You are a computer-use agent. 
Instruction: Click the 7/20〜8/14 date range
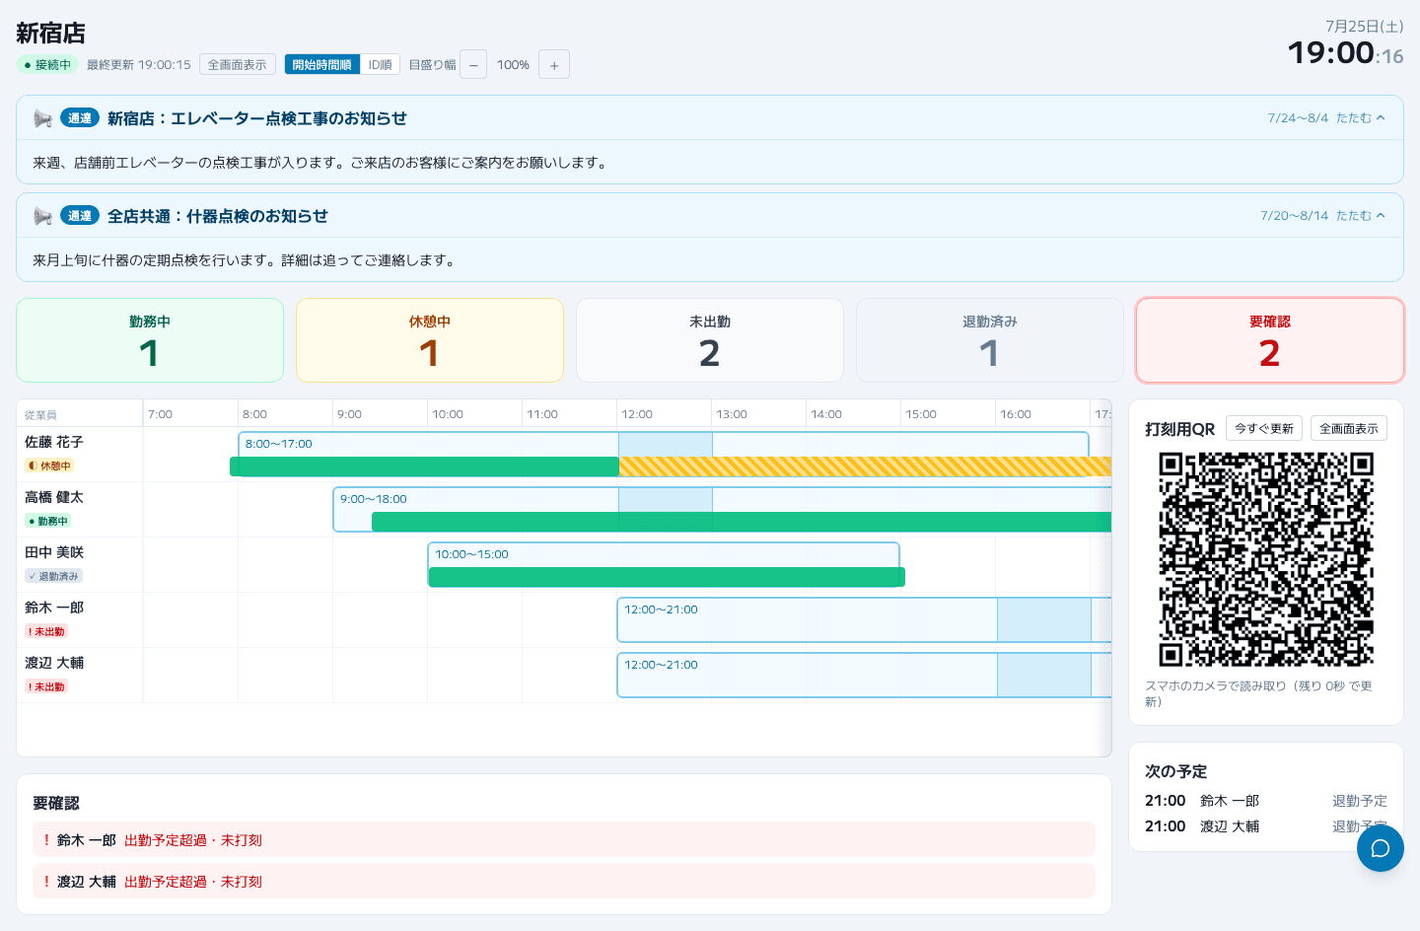1294,216
